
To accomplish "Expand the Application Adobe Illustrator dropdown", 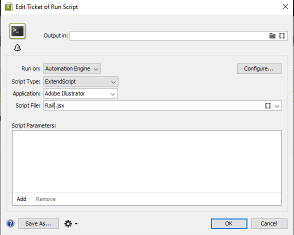I will click(x=80, y=93).
